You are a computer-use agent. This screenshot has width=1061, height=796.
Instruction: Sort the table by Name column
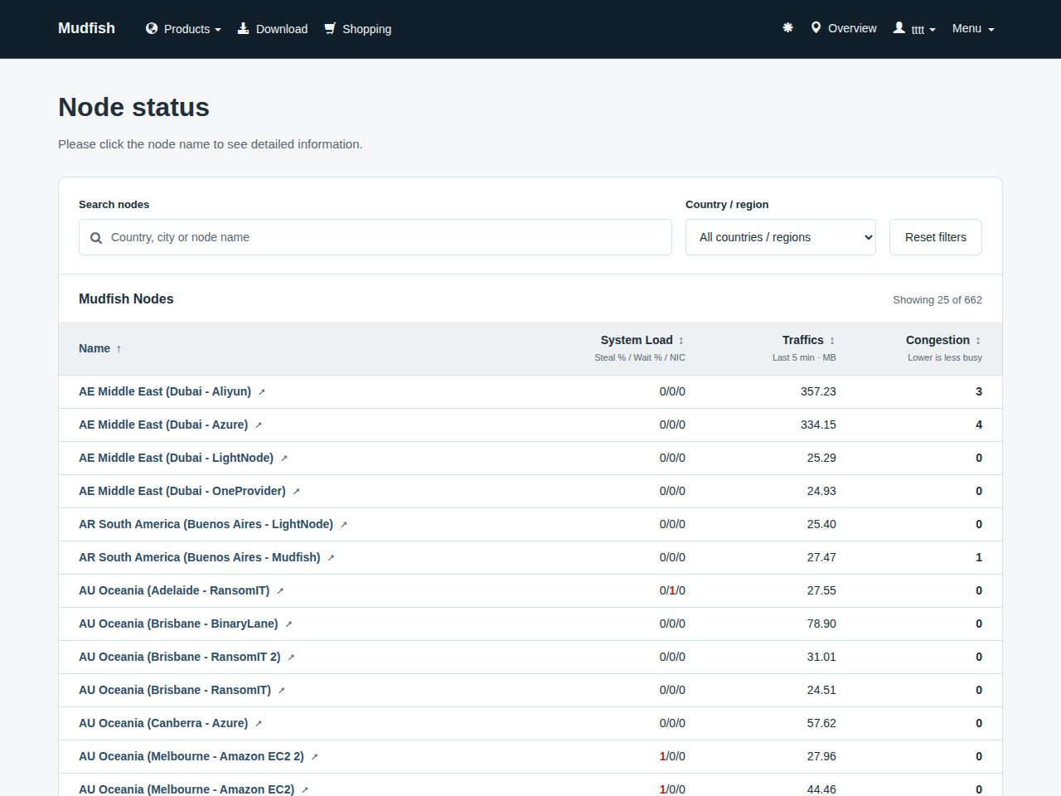click(100, 348)
